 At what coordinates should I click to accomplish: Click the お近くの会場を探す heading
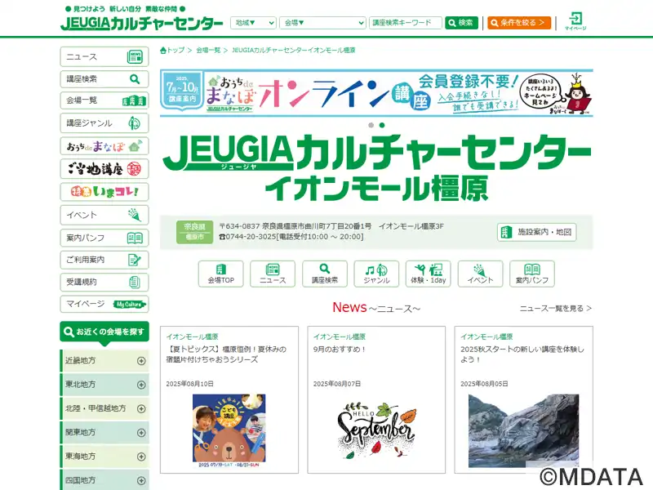[x=104, y=332]
